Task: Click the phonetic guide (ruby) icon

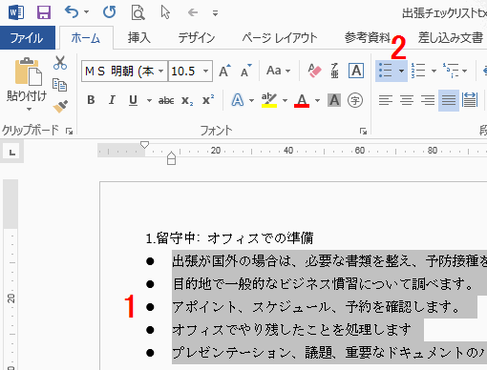Action: pyautogui.click(x=334, y=71)
